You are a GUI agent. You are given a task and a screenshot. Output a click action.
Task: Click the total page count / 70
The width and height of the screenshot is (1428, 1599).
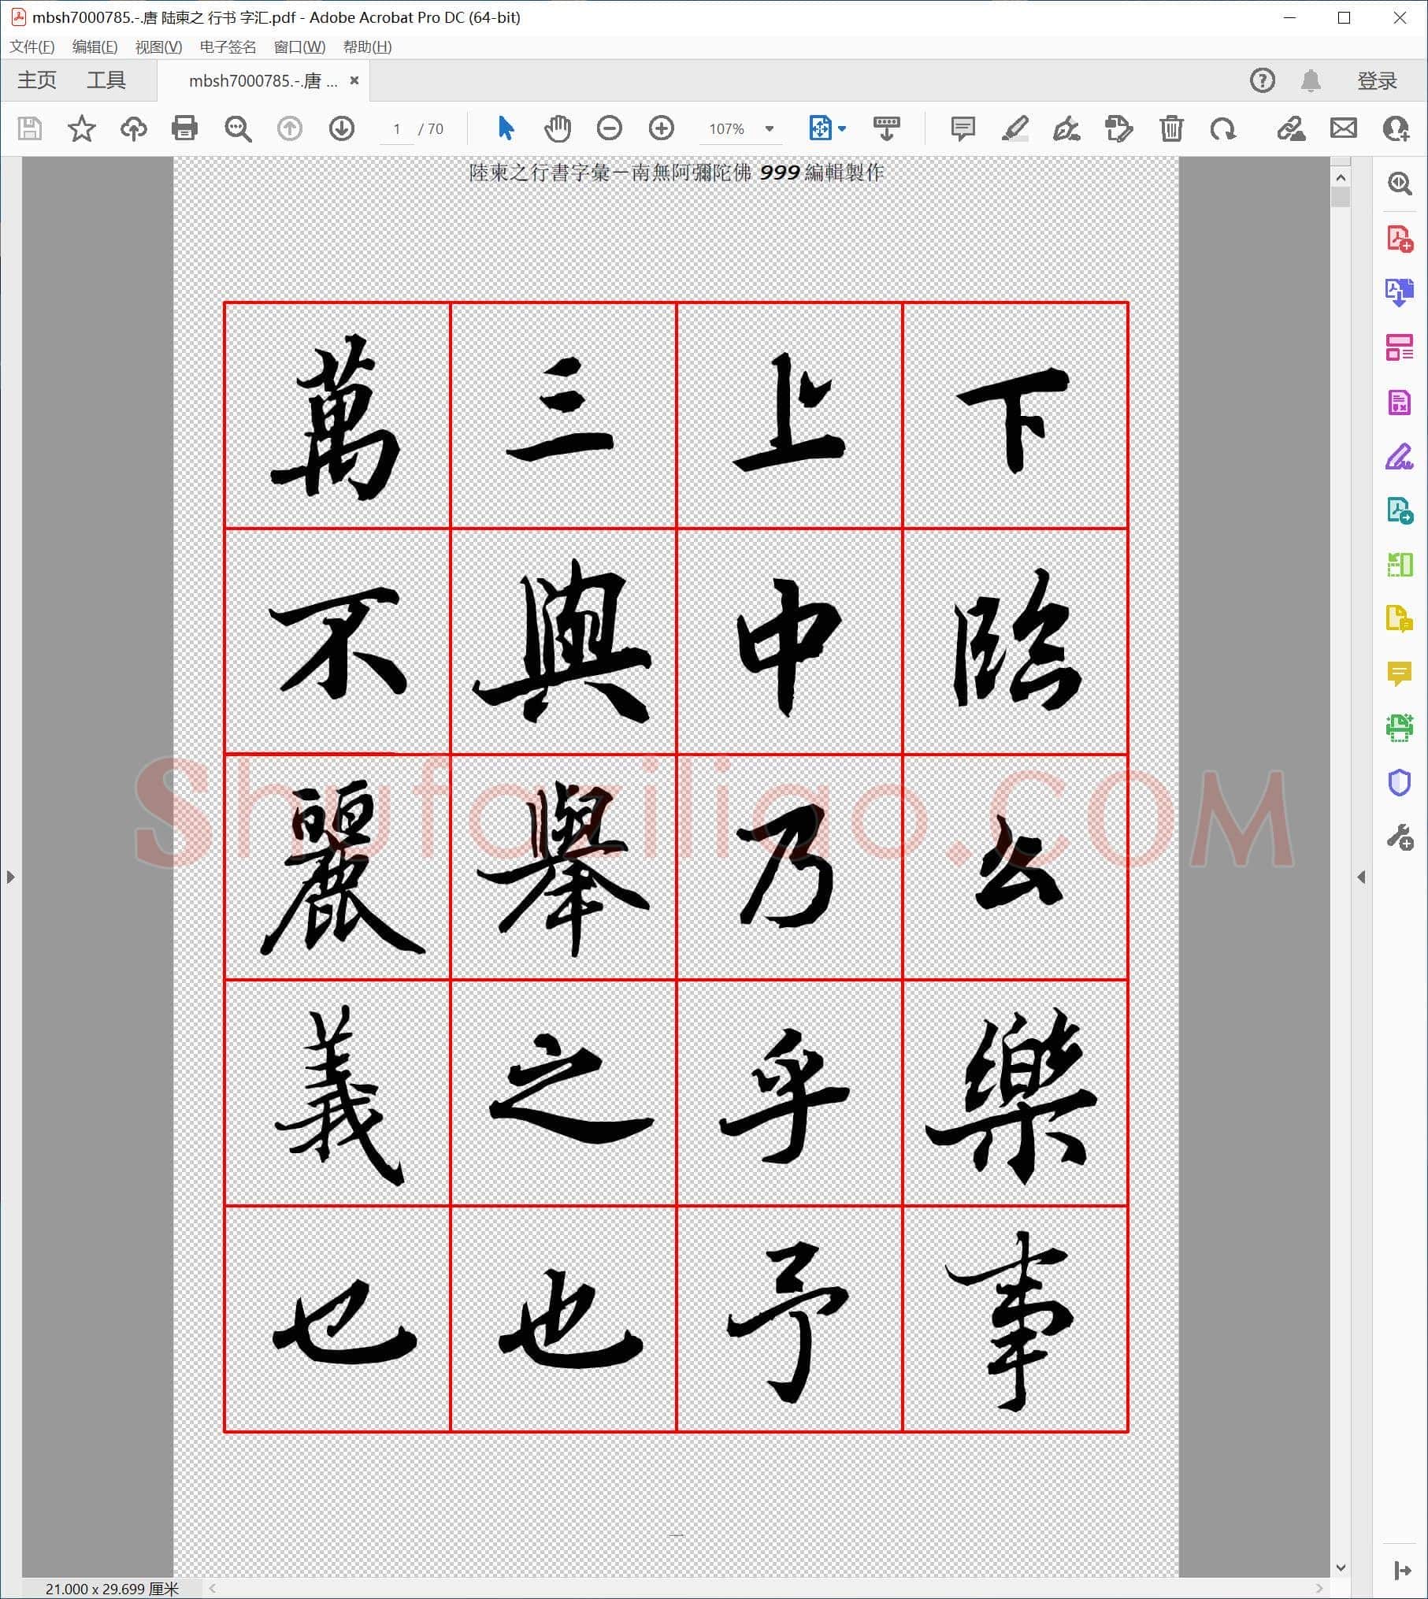(x=431, y=128)
